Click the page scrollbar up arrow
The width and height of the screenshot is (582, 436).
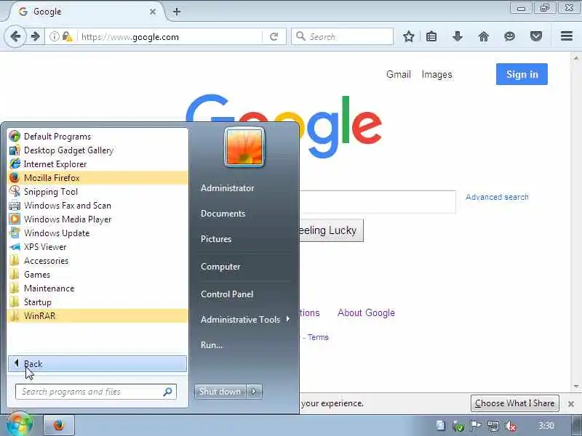click(x=575, y=58)
